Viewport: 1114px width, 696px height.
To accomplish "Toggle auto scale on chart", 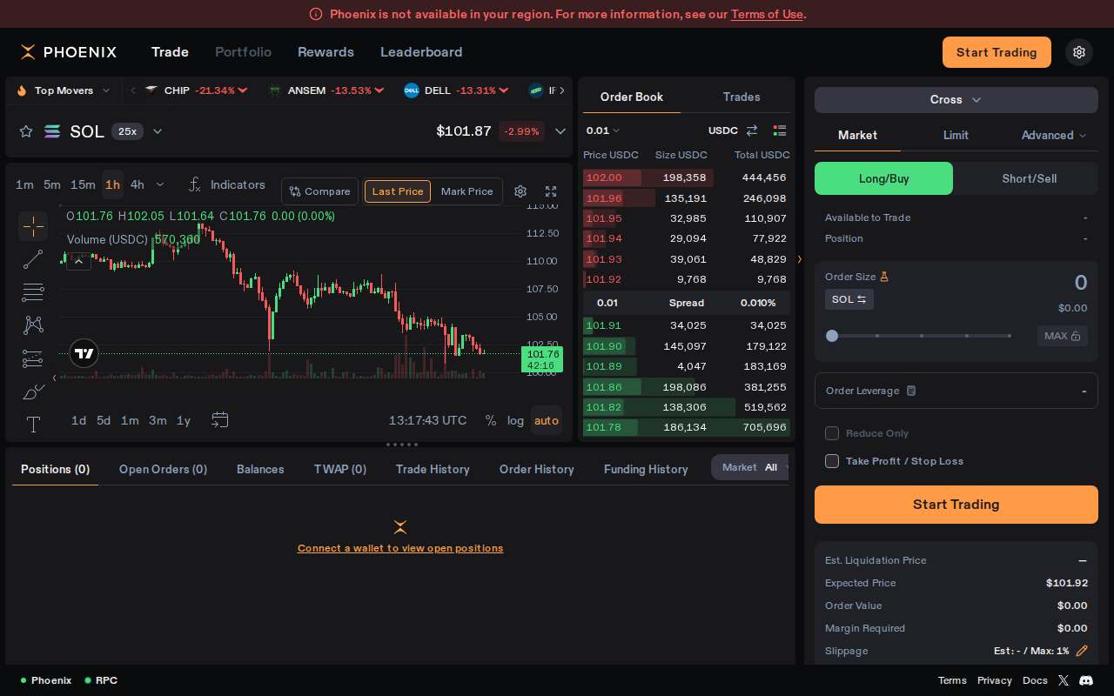I will coord(547,420).
